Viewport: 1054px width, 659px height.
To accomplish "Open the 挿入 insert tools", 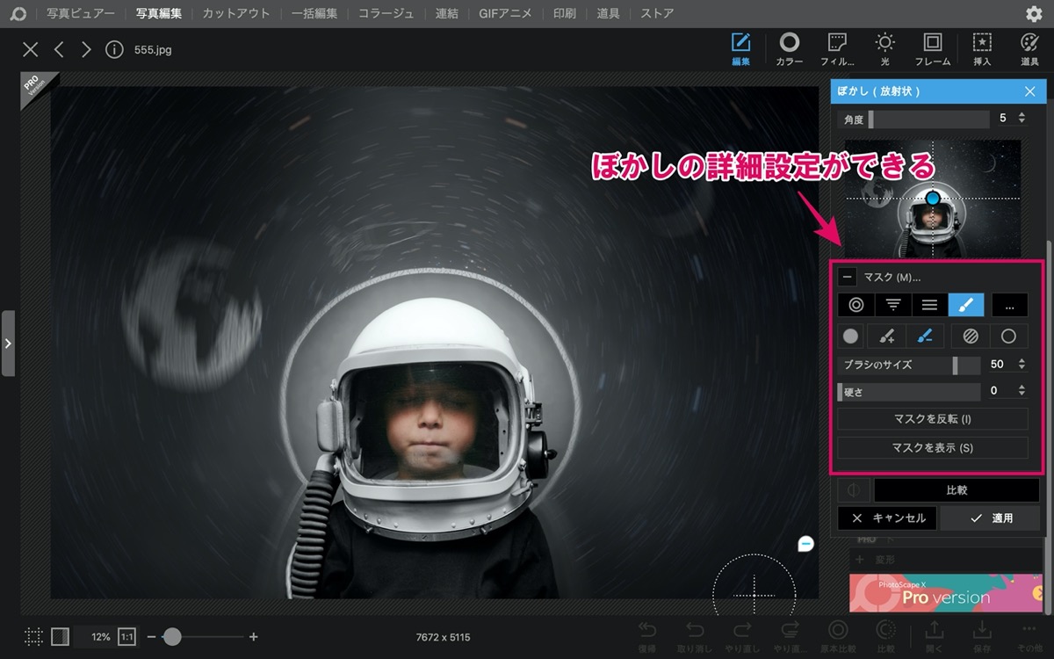I will tap(982, 49).
